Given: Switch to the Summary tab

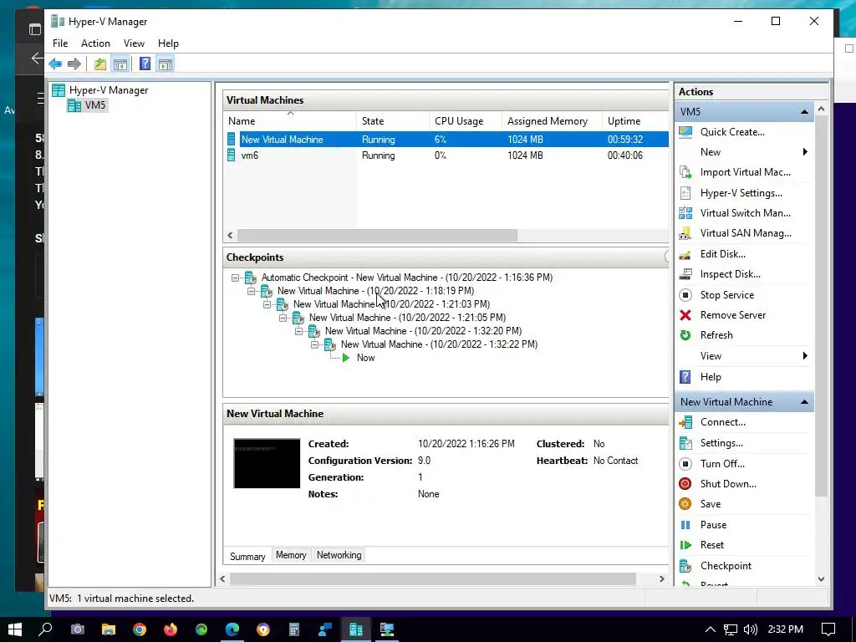Looking at the screenshot, I should (247, 556).
